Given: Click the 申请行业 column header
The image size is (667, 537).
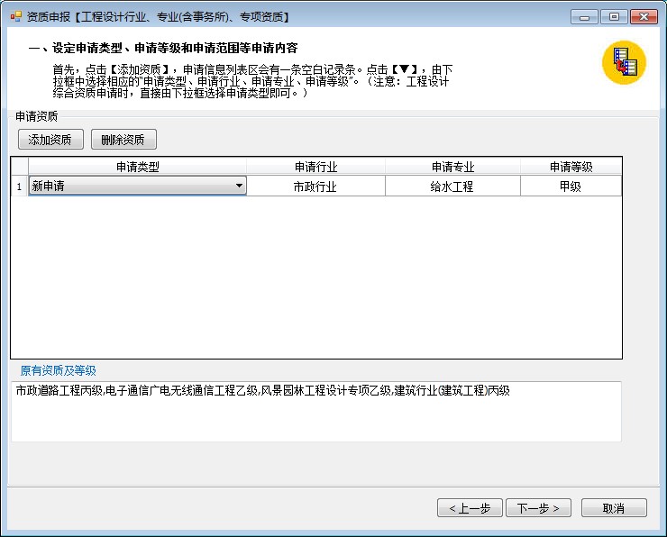Looking at the screenshot, I should coord(315,167).
